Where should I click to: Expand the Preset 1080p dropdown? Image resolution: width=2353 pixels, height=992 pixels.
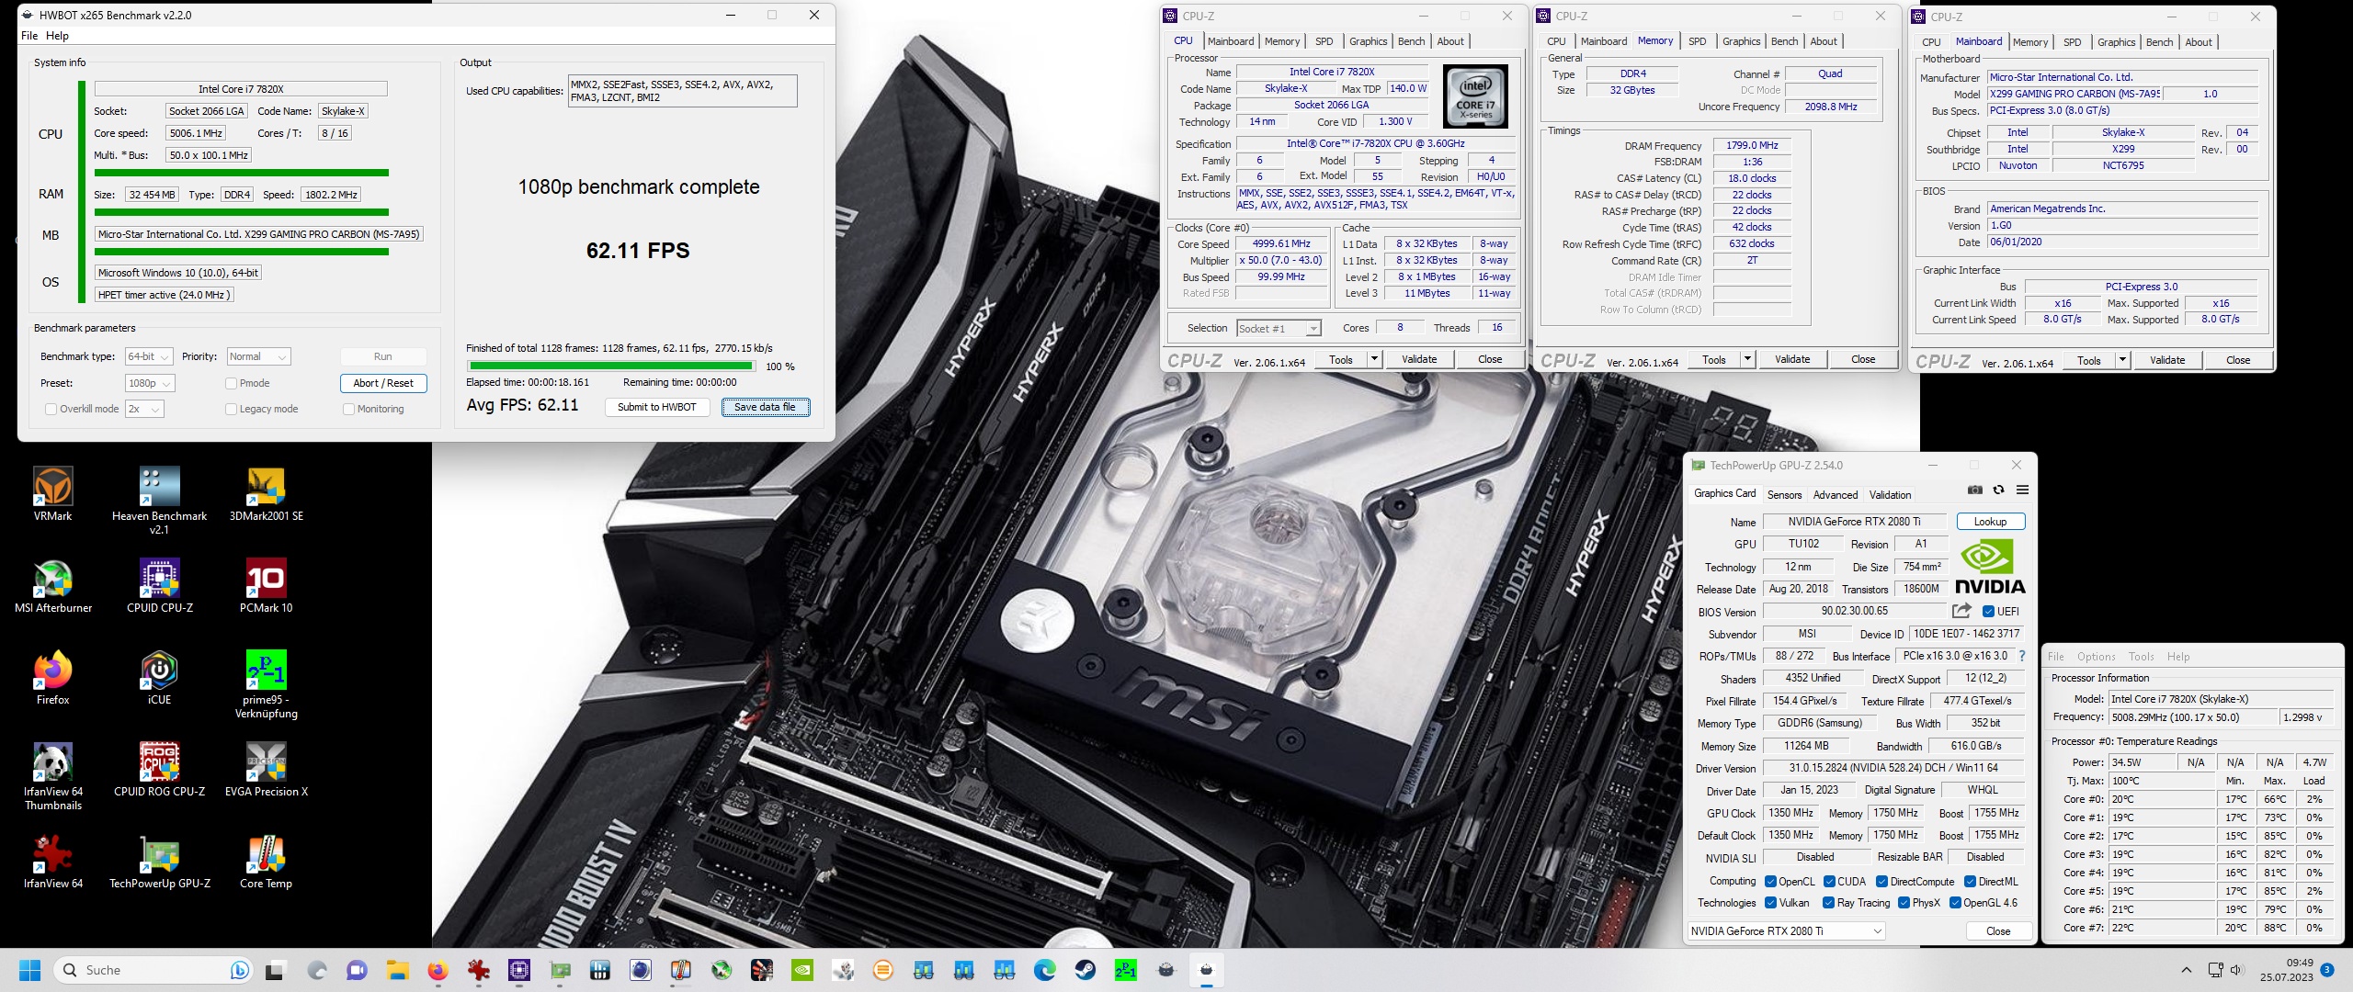click(149, 383)
